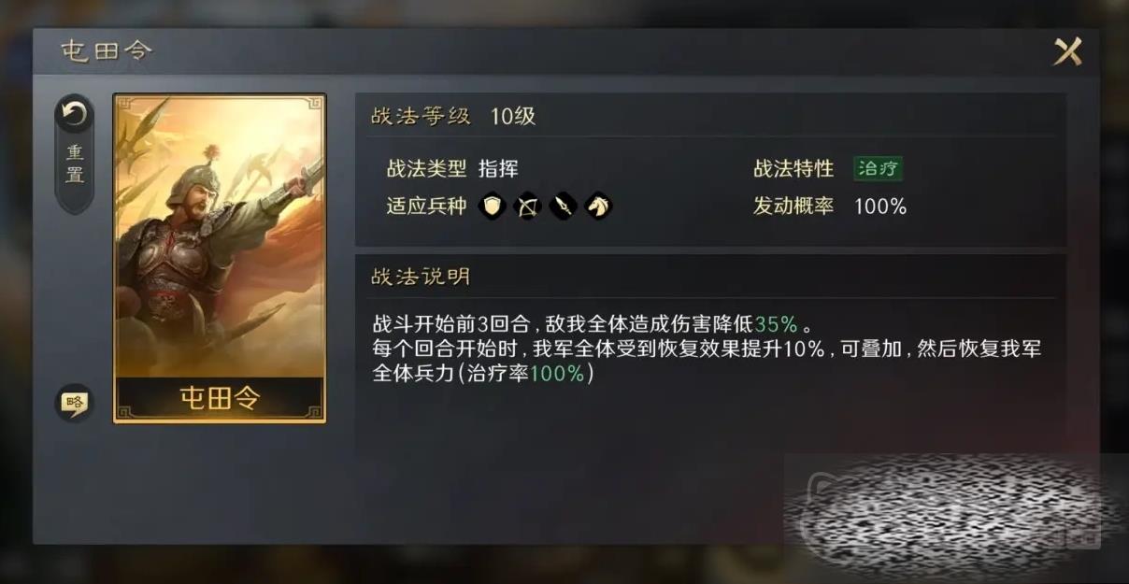Viewport: 1129px width, 584px height.
Task: Select the bow archer troop icon
Action: [x=528, y=205]
